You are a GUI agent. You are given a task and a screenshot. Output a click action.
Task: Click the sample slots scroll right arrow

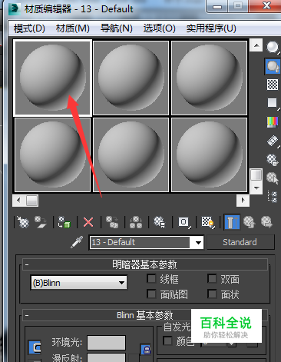coord(243,201)
